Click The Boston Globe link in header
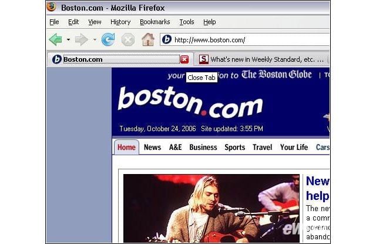Viewport: 376px width, 244px height. [277, 75]
